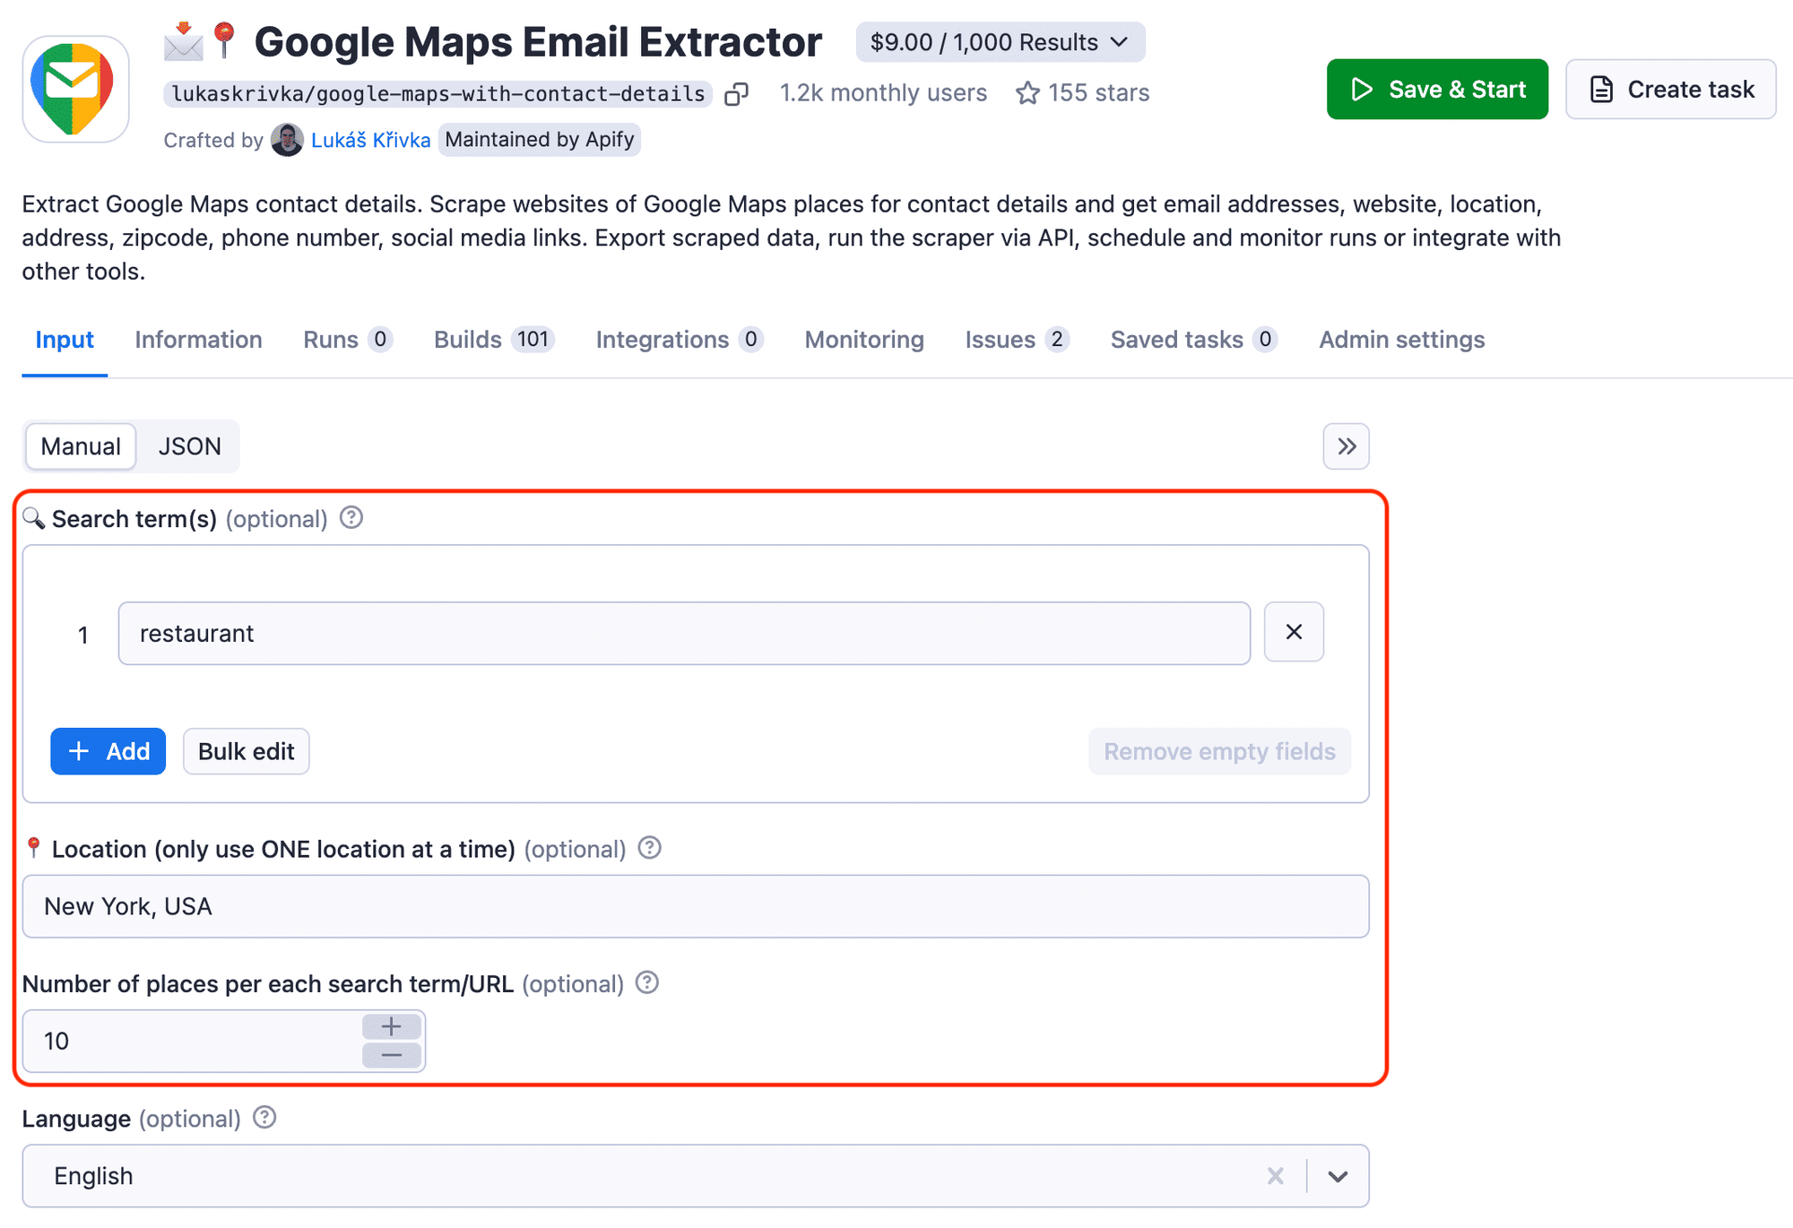Expand the Language dropdown arrow
The image size is (1793, 1228).
(x=1338, y=1176)
